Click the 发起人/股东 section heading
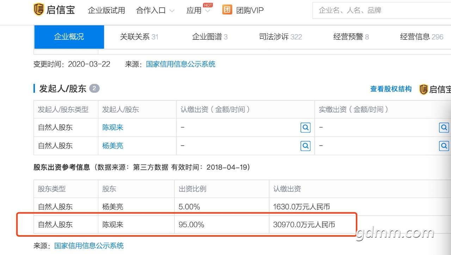The width and height of the screenshot is (451, 255). [x=63, y=89]
